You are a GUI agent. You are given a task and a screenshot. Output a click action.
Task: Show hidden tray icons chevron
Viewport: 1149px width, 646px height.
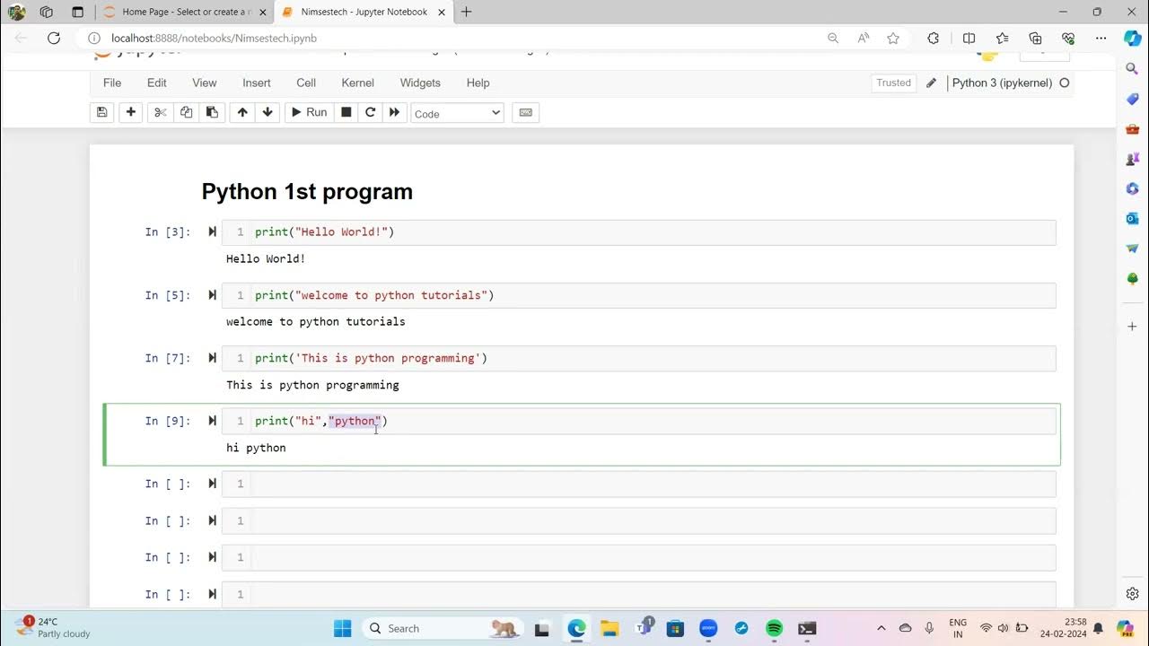pos(881,628)
